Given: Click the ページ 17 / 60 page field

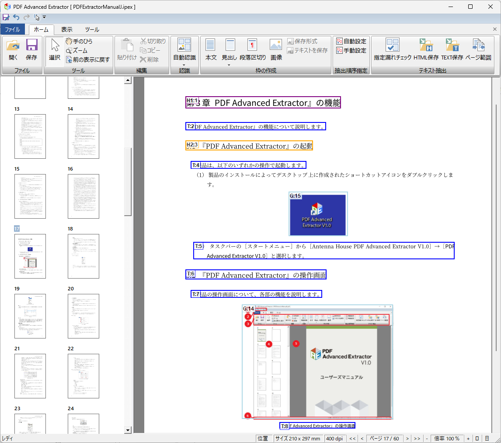Looking at the screenshot, I should point(384,439).
